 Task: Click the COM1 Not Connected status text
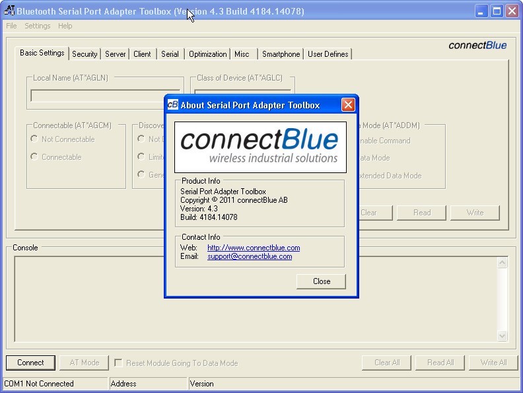pyautogui.click(x=39, y=384)
